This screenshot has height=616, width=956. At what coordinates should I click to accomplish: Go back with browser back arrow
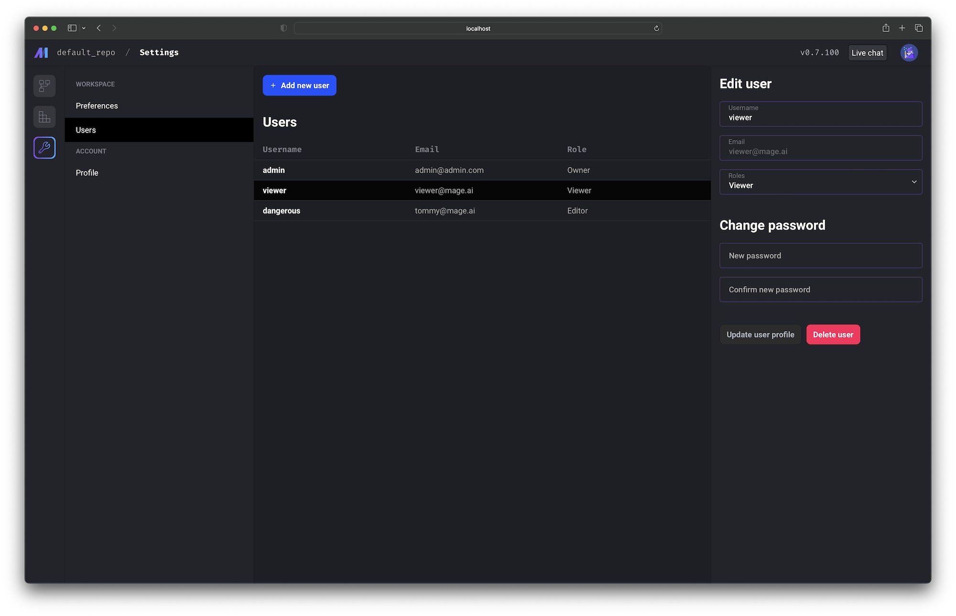(x=99, y=28)
